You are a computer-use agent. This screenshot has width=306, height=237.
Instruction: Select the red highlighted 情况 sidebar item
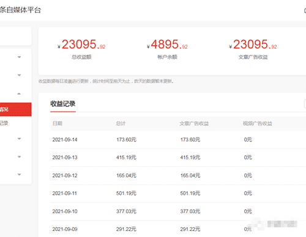pyautogui.click(x=16, y=109)
